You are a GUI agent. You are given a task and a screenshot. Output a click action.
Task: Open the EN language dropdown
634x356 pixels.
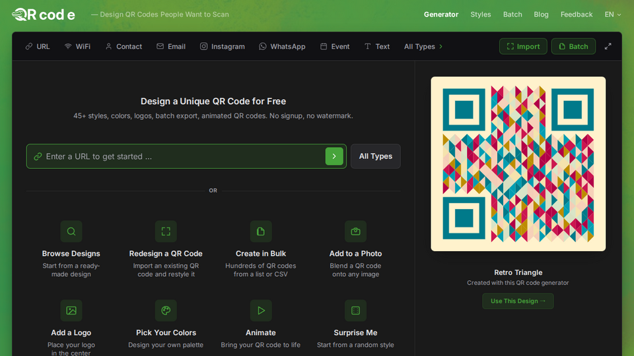[x=613, y=15]
